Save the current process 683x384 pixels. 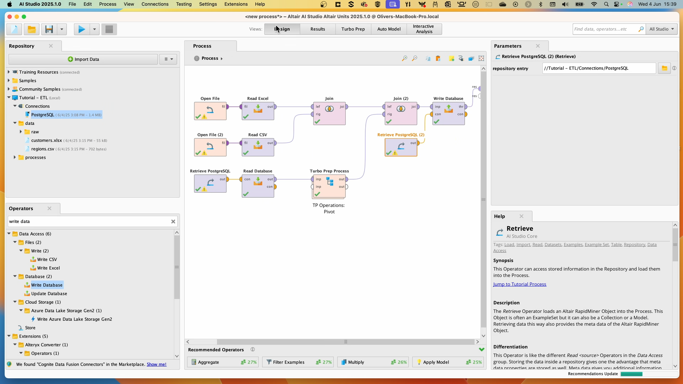pyautogui.click(x=49, y=29)
